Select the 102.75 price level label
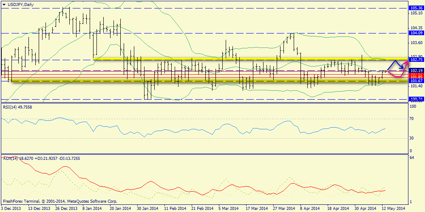 pos(416,60)
